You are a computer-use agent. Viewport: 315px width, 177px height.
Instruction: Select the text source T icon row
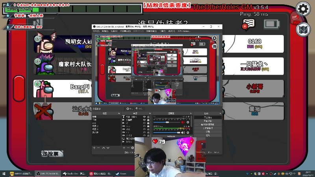(136, 116)
